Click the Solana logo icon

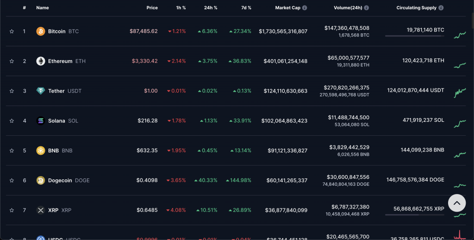[41, 120]
